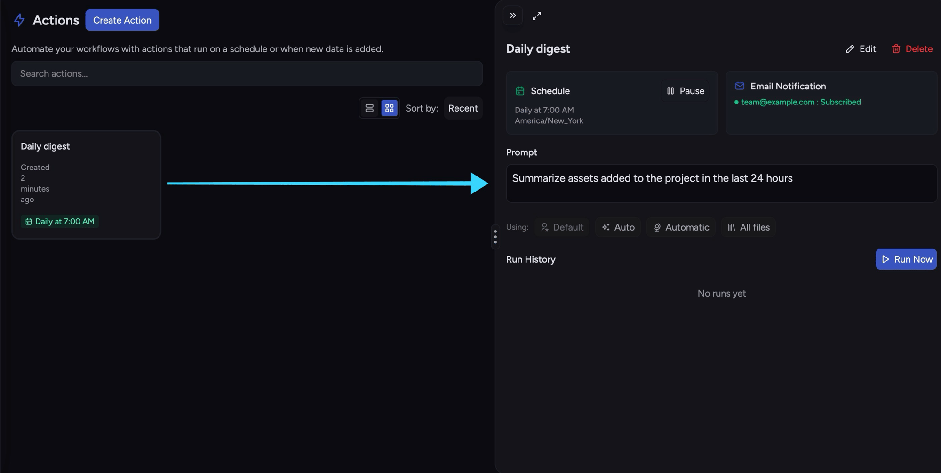Run the action now
Viewport: 941px width, 473px height.
point(906,259)
